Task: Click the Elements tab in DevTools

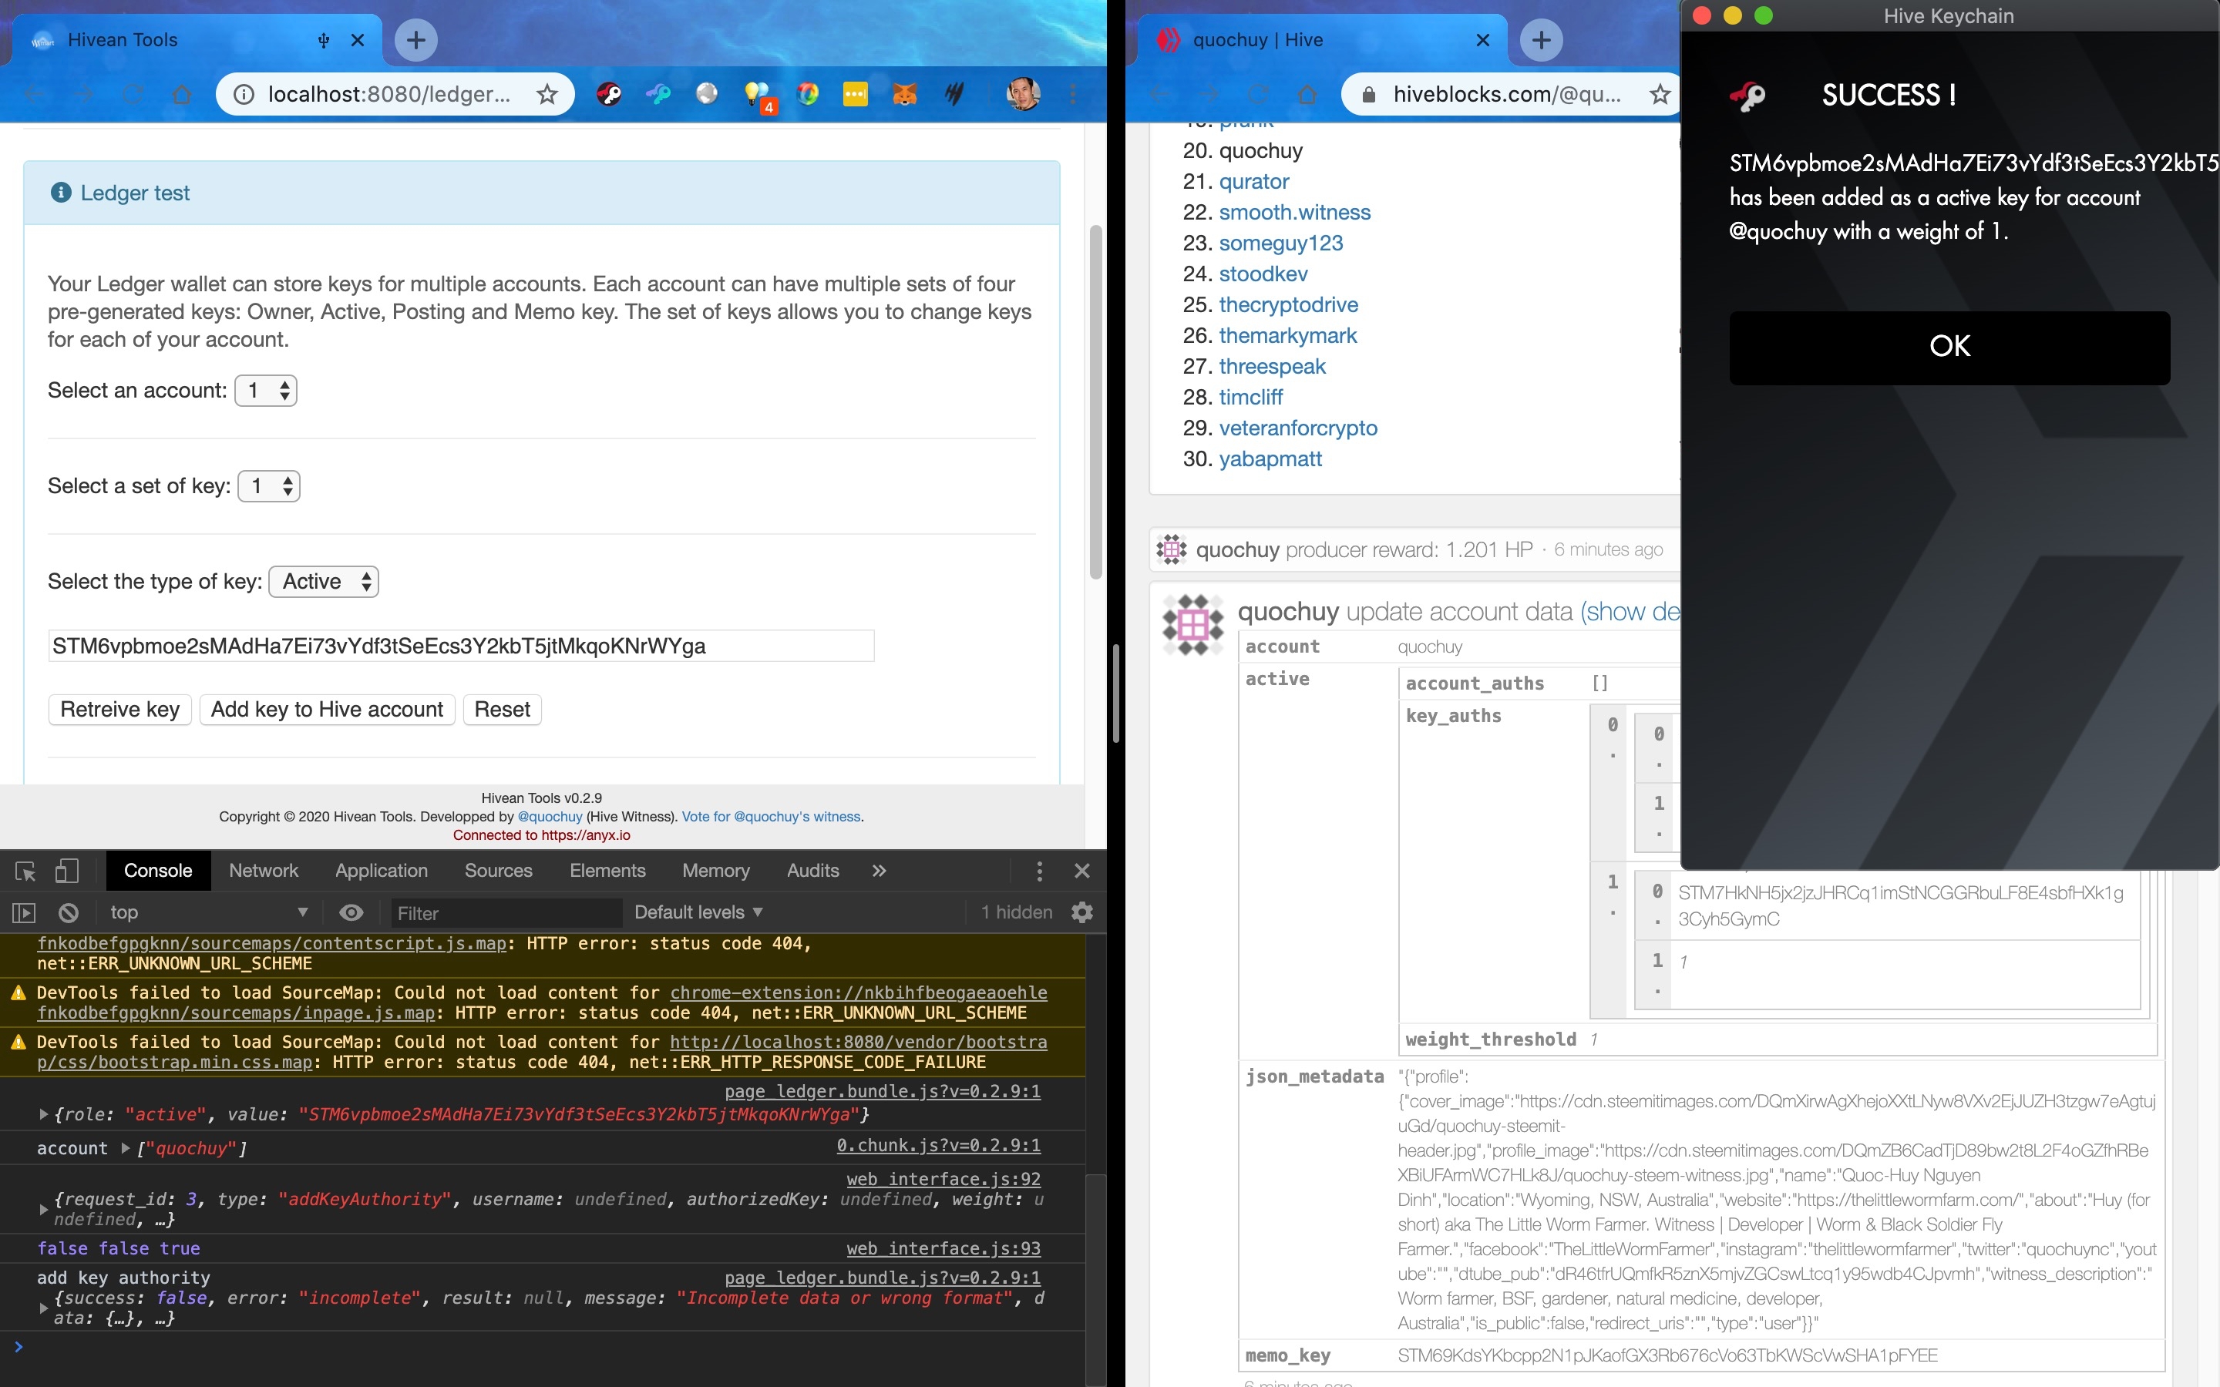Action: (x=607, y=868)
